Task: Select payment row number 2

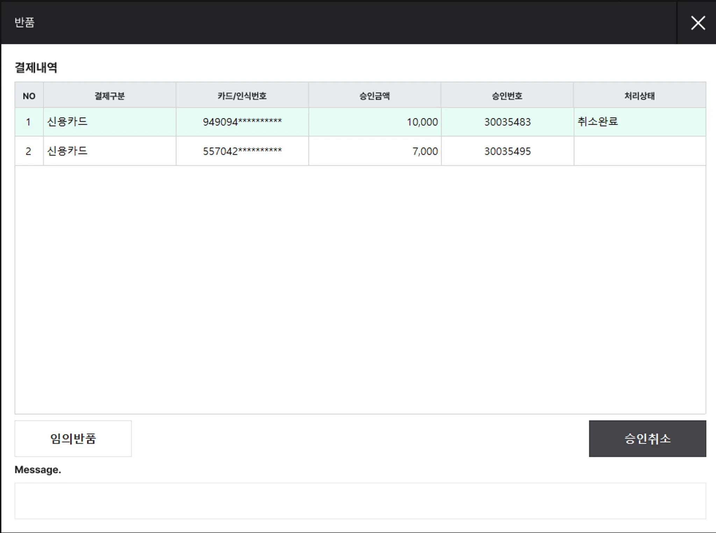Action: (x=29, y=151)
